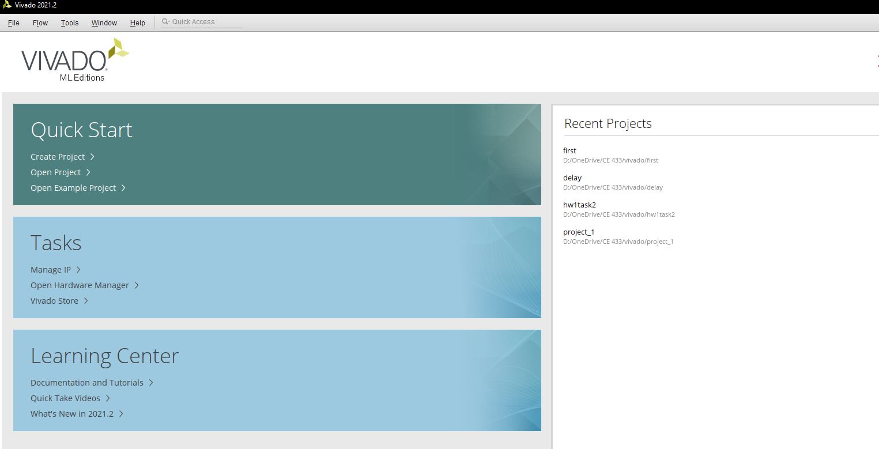Open recent project 'project_1'
The height and width of the screenshot is (449, 879).
(579, 232)
